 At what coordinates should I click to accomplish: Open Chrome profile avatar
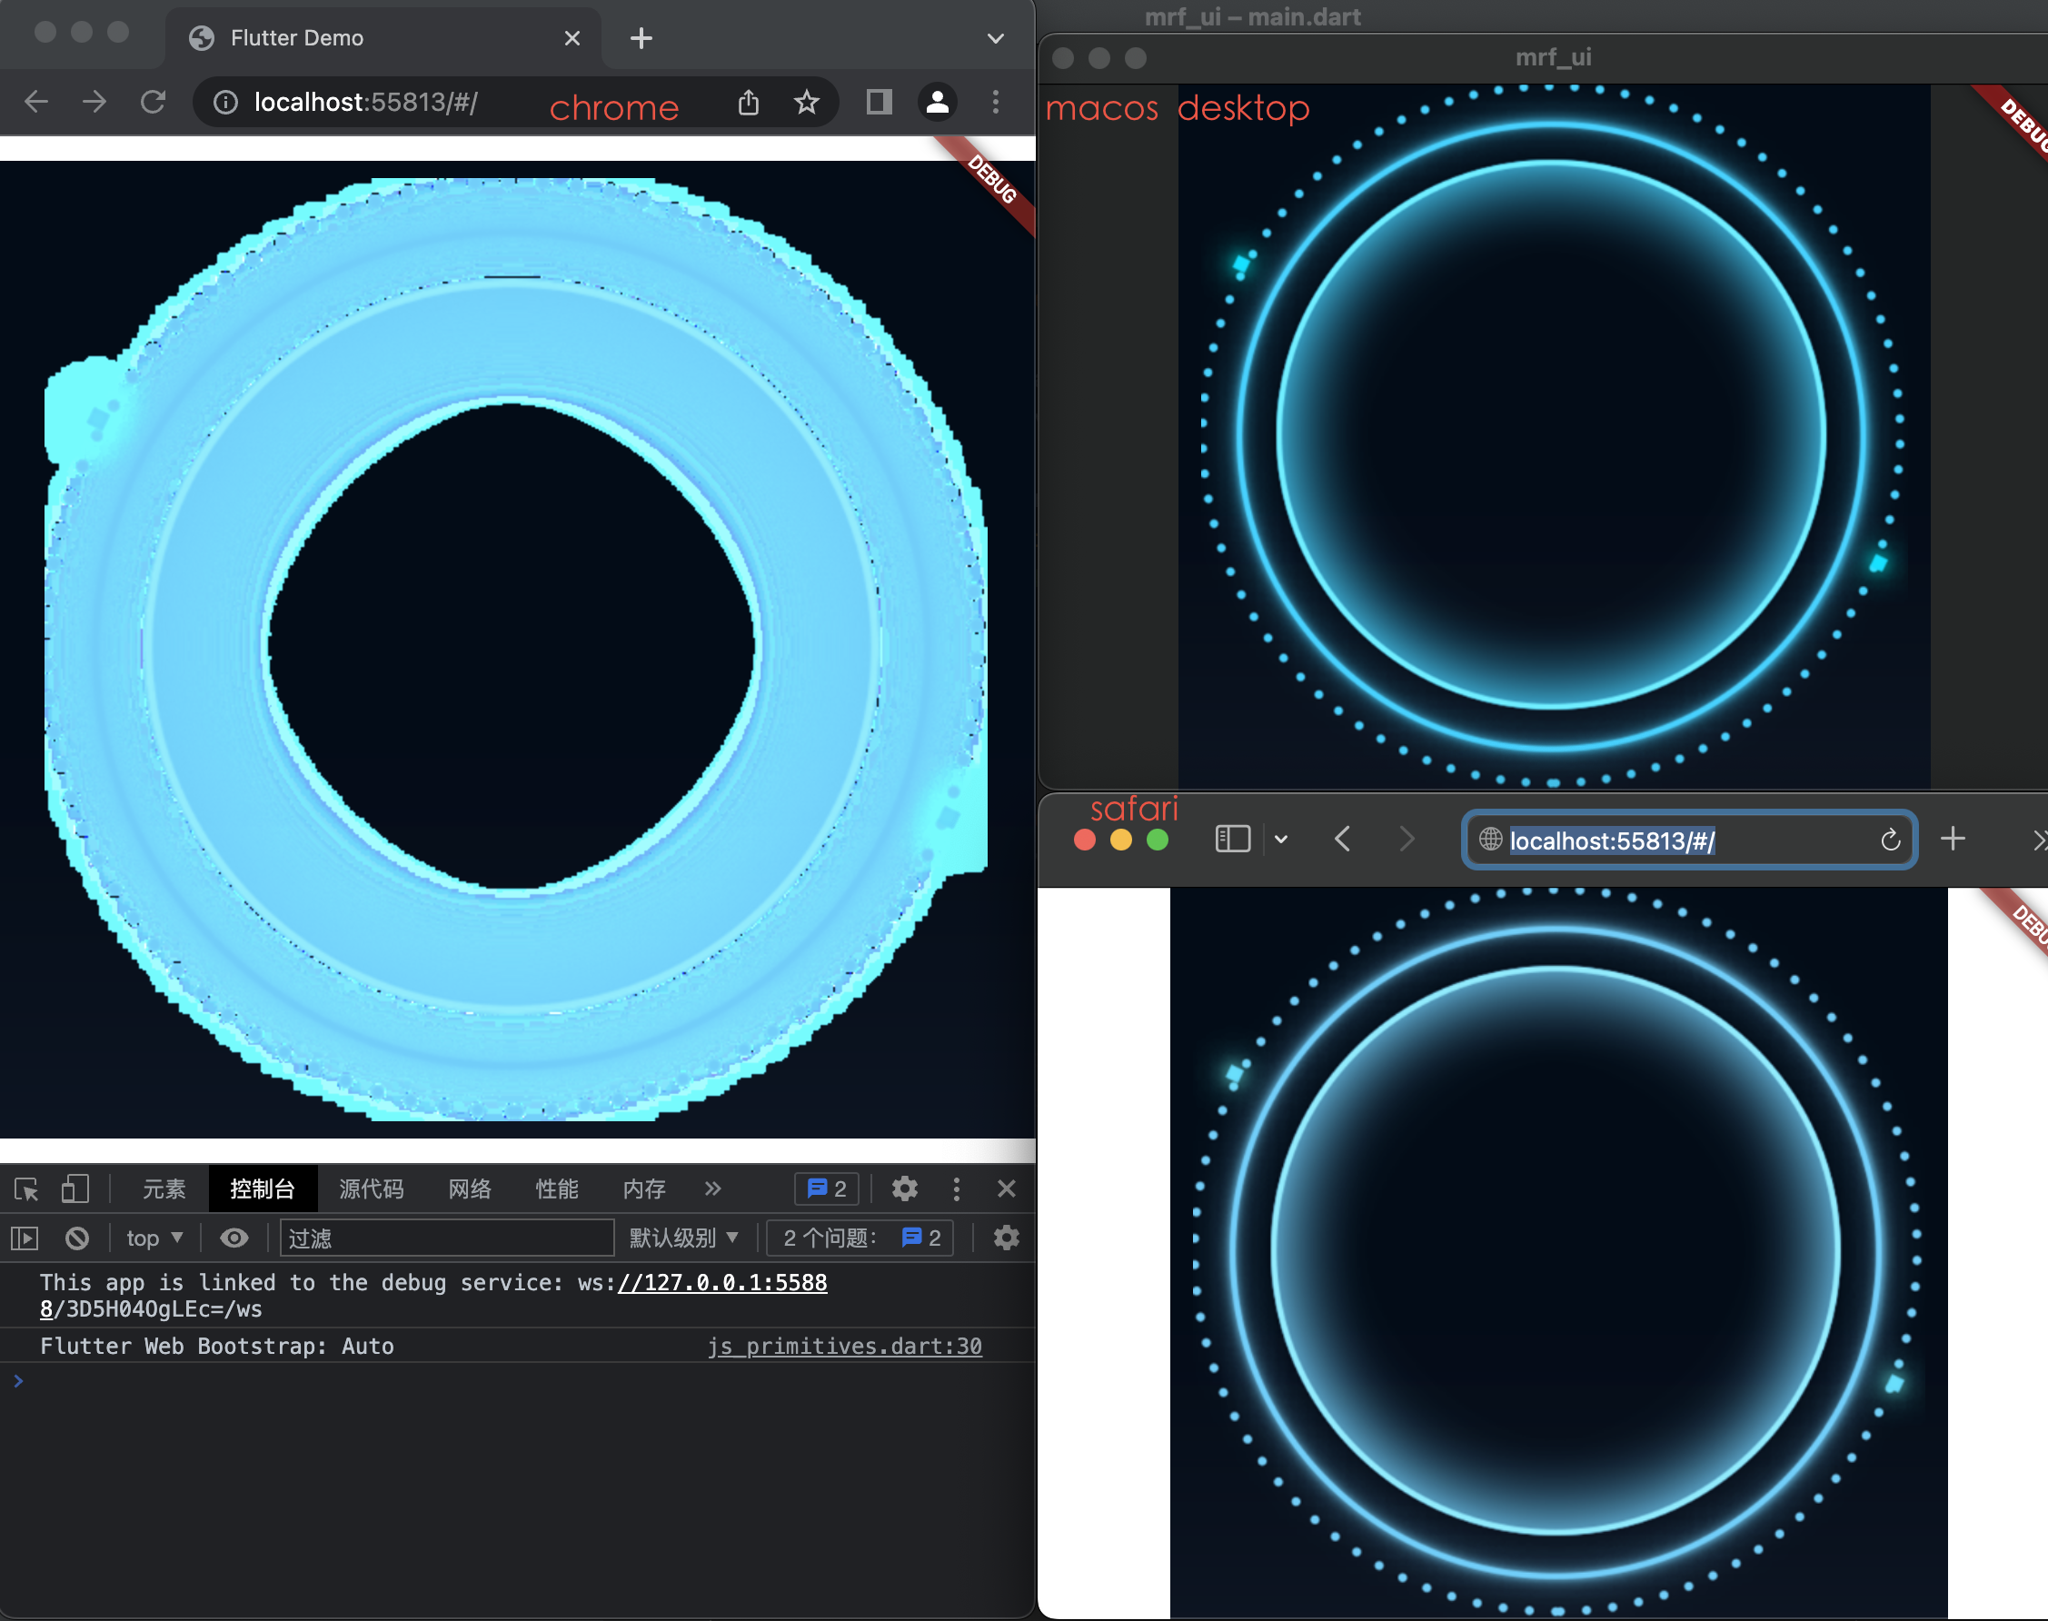[937, 102]
